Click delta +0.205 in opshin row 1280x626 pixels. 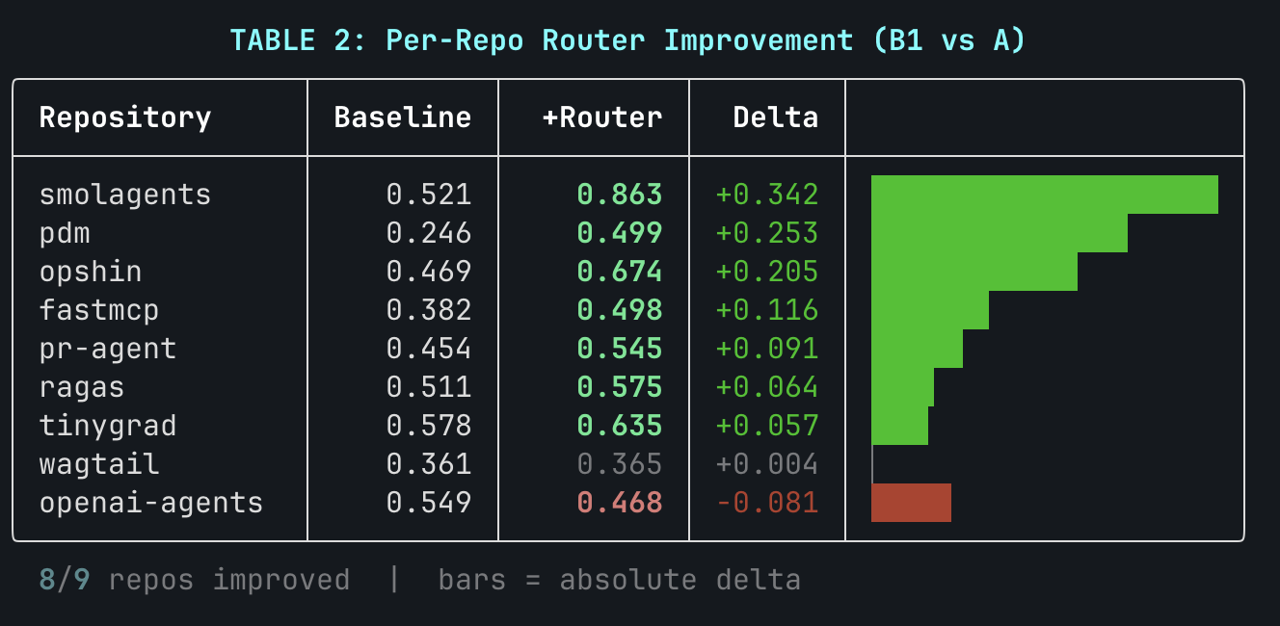[x=767, y=272]
